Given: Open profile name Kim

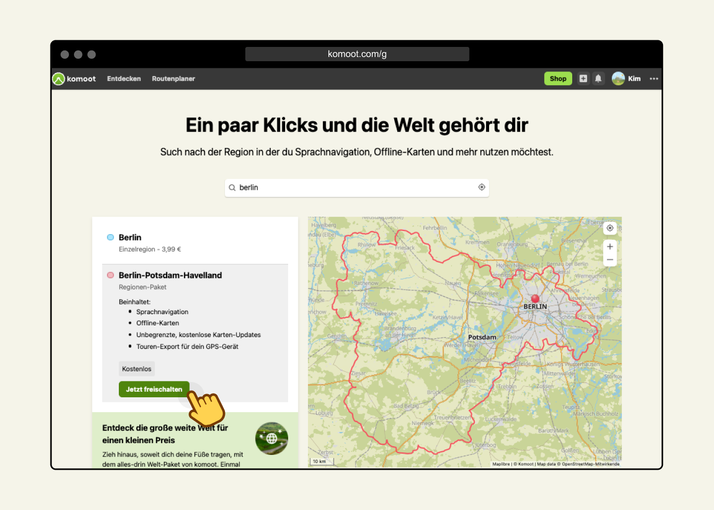Looking at the screenshot, I should (x=634, y=79).
